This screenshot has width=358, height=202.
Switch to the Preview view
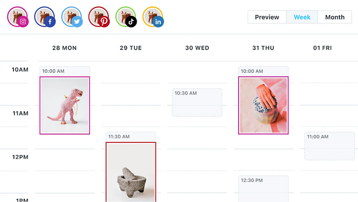(x=267, y=17)
